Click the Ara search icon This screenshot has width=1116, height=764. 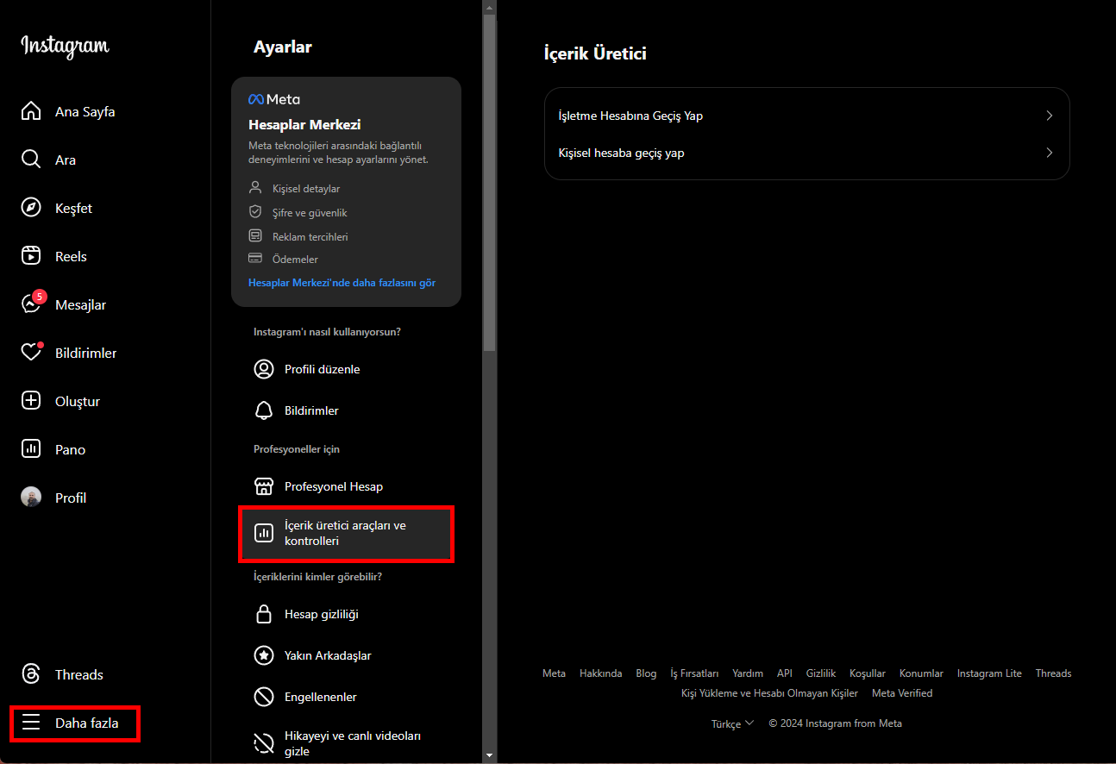[31, 160]
